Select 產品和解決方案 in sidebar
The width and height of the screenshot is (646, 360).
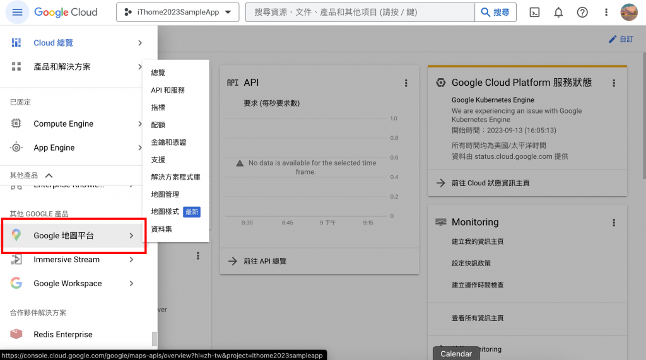tap(62, 67)
